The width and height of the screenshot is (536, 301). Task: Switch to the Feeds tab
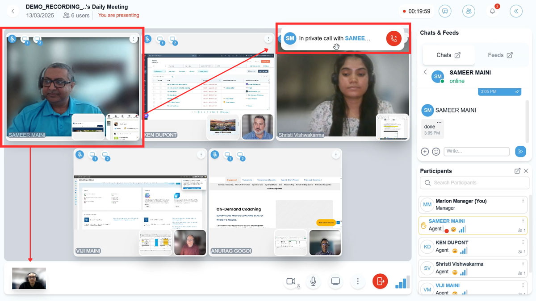(x=500, y=55)
